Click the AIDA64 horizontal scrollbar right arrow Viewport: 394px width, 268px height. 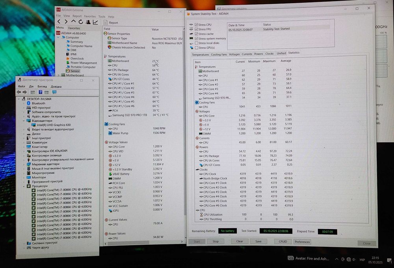pyautogui.click(x=182, y=242)
